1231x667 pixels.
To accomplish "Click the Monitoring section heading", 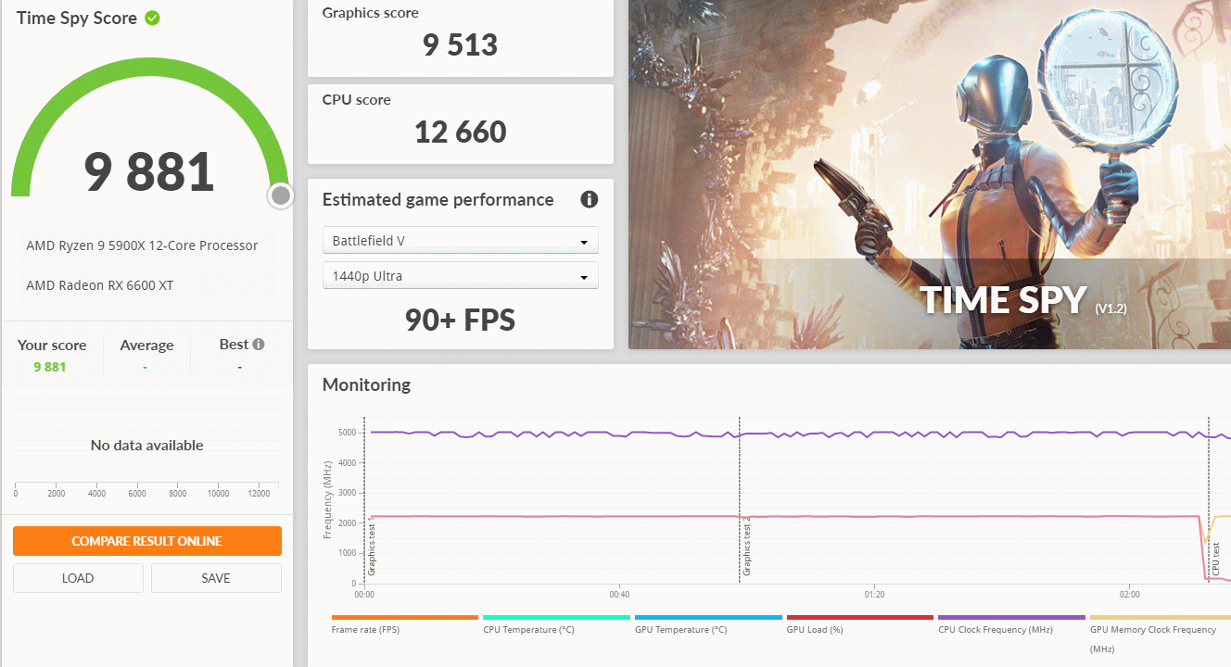I will coord(366,384).
